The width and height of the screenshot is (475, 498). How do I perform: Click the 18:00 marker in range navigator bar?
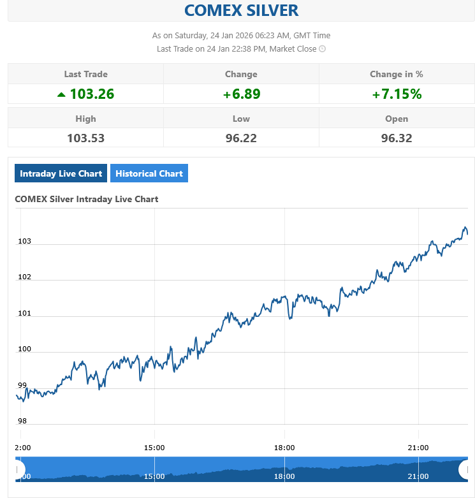pyautogui.click(x=284, y=476)
